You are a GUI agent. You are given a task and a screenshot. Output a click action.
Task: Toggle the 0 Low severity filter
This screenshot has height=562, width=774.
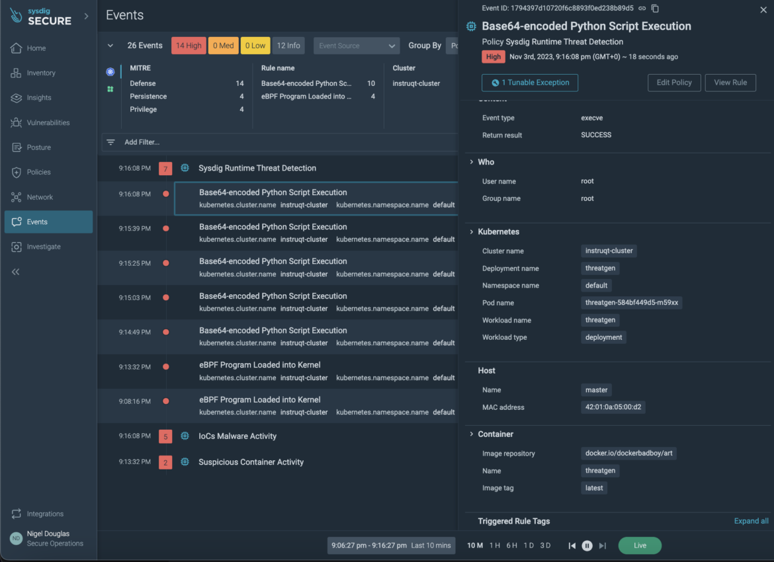pyautogui.click(x=255, y=46)
